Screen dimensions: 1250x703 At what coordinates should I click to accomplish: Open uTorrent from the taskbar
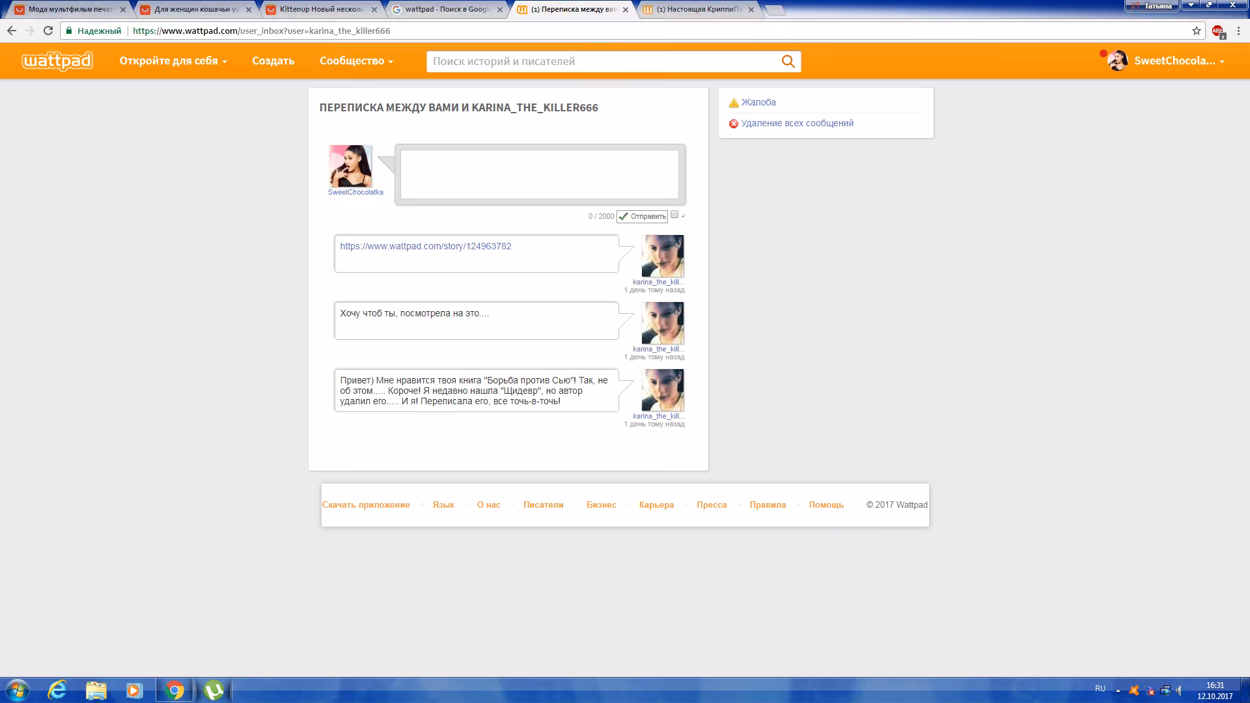(x=214, y=690)
